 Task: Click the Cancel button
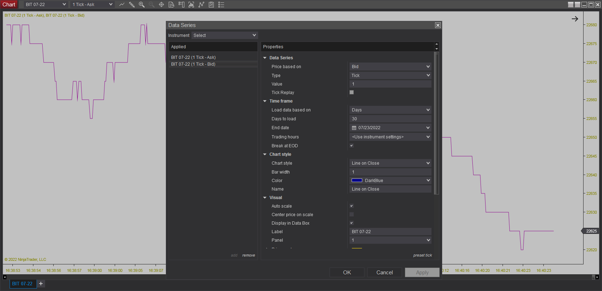coord(385,273)
